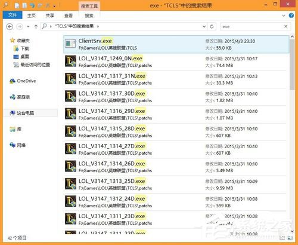
Task: Select the LOL_V3147_1316_29D.exe icon
Action: 70,114
